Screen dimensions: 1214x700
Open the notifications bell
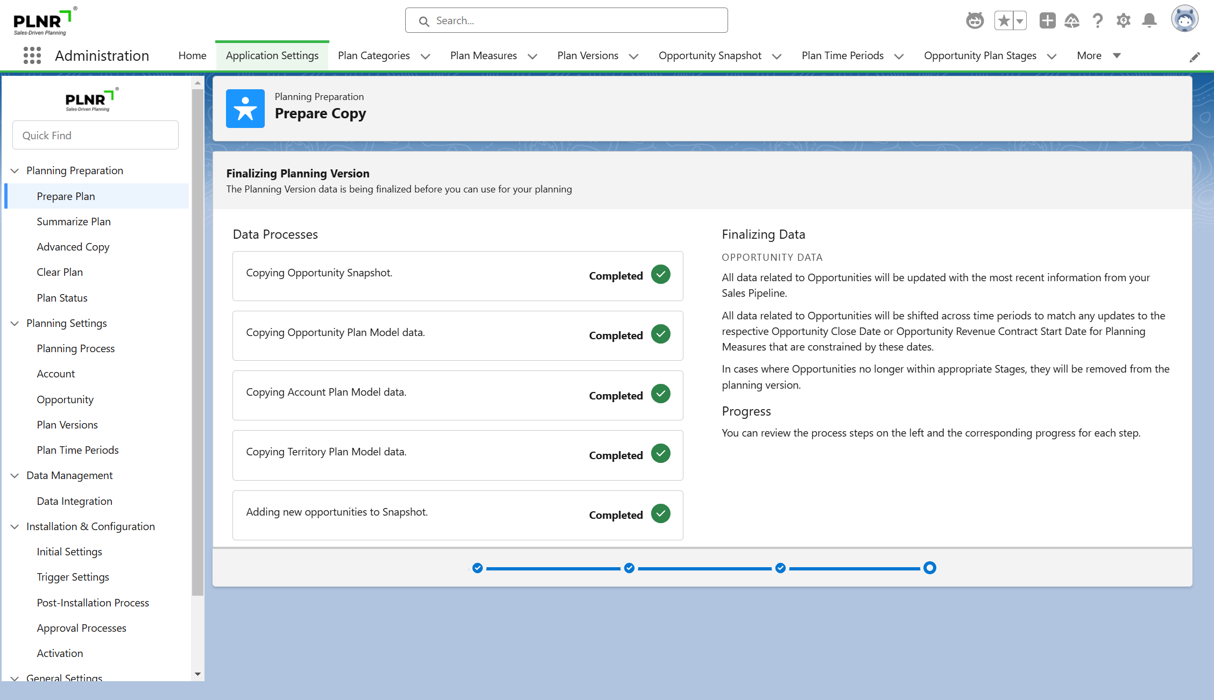tap(1149, 20)
